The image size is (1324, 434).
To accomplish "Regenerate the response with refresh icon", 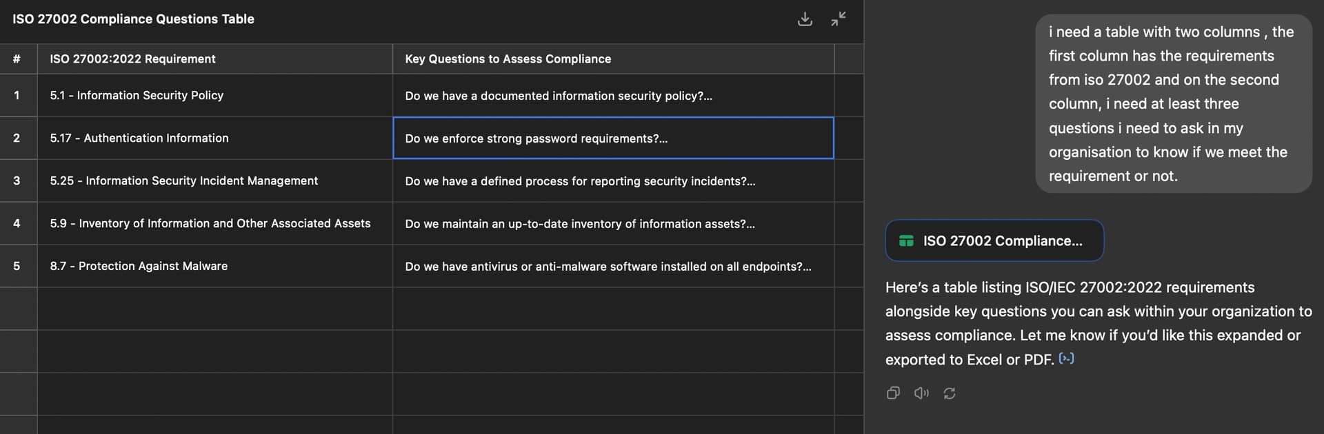I will tap(950, 393).
